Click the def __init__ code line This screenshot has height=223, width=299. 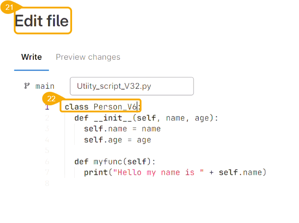point(146,118)
